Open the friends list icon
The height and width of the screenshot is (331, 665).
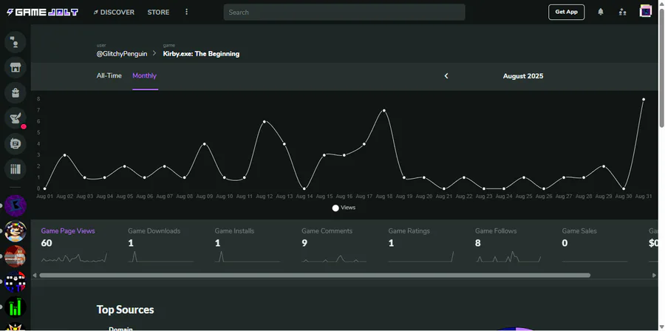click(x=623, y=12)
